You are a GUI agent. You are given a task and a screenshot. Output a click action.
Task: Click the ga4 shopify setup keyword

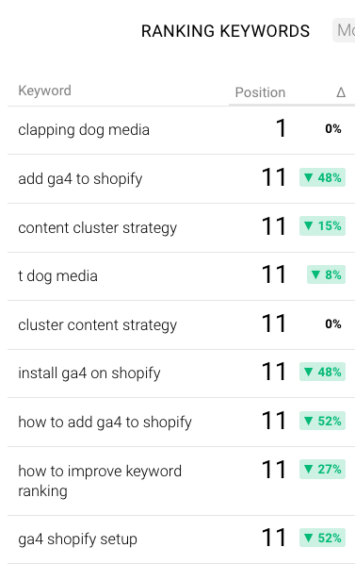pyautogui.click(x=77, y=539)
